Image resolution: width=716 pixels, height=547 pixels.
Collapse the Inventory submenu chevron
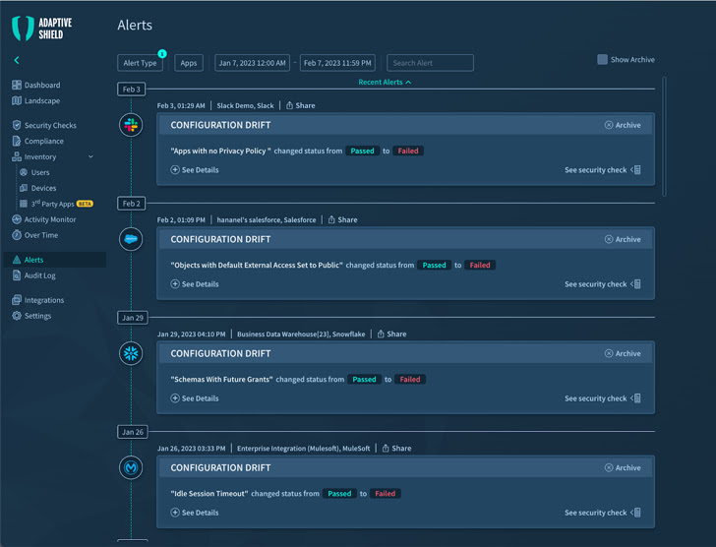click(x=90, y=156)
